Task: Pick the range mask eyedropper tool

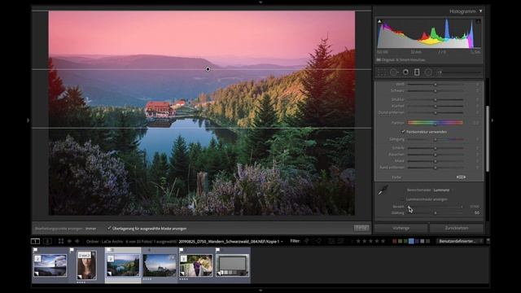Action: [383, 190]
